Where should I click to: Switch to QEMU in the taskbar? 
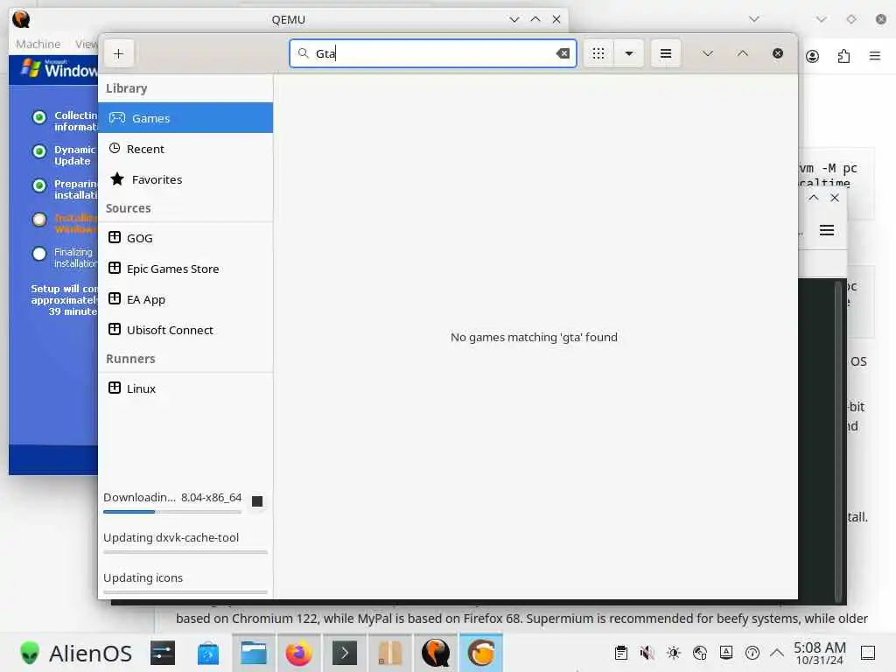(436, 653)
